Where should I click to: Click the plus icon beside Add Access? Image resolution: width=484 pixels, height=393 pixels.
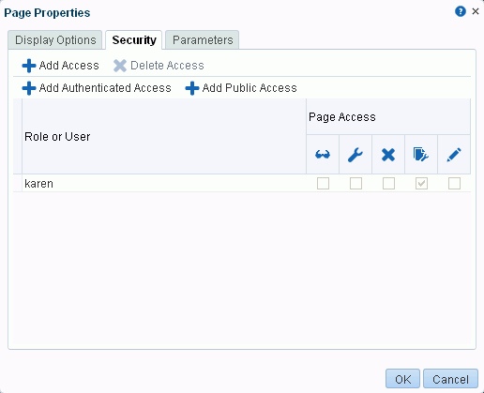[x=29, y=66]
